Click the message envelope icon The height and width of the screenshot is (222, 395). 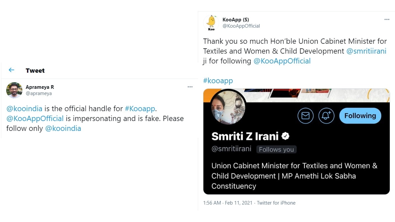click(x=305, y=116)
